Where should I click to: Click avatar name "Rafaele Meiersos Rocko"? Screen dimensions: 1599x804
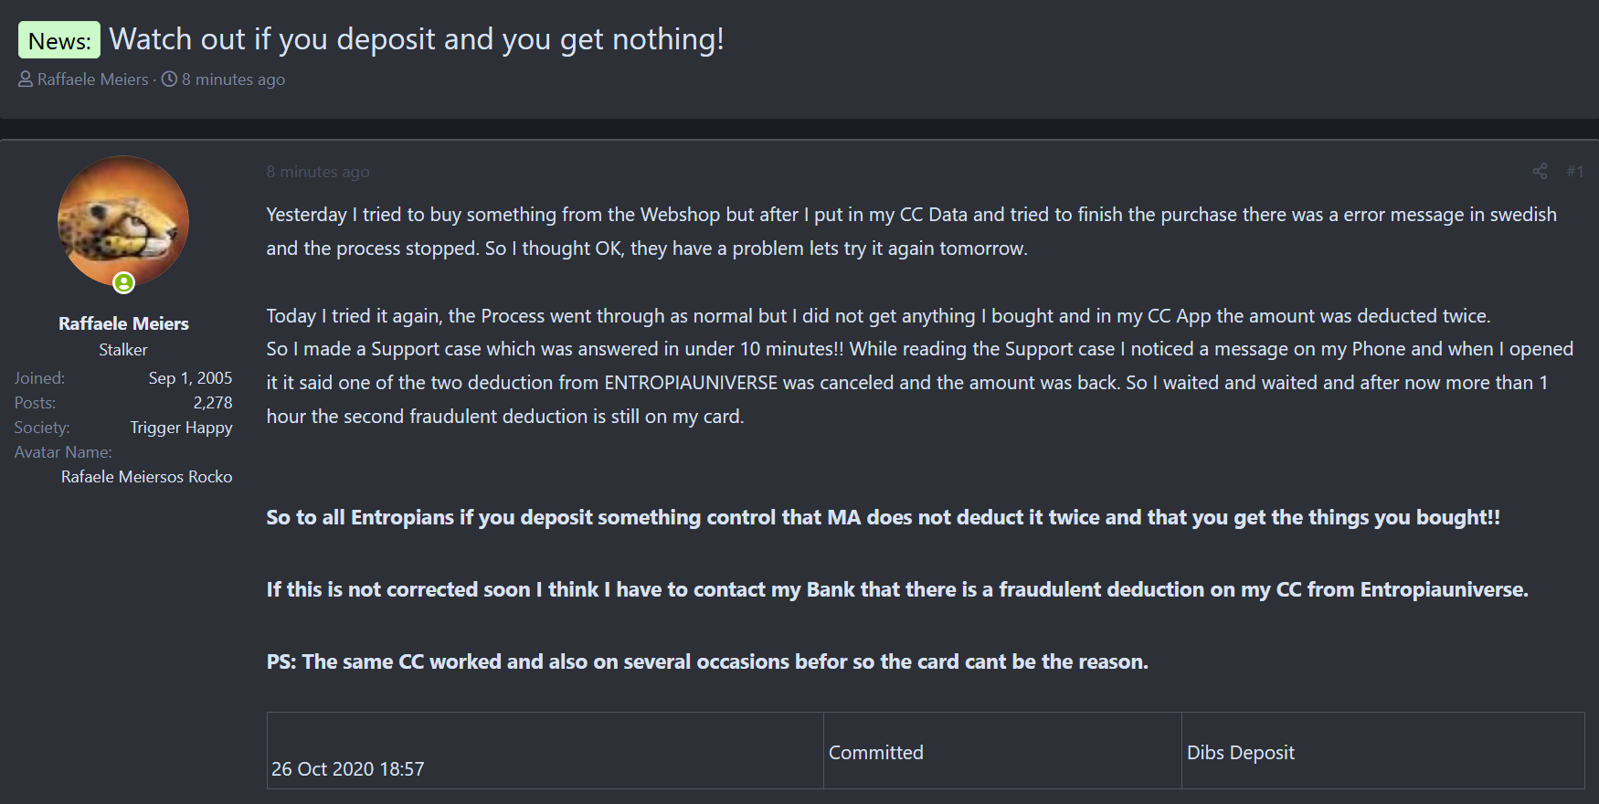coord(146,477)
